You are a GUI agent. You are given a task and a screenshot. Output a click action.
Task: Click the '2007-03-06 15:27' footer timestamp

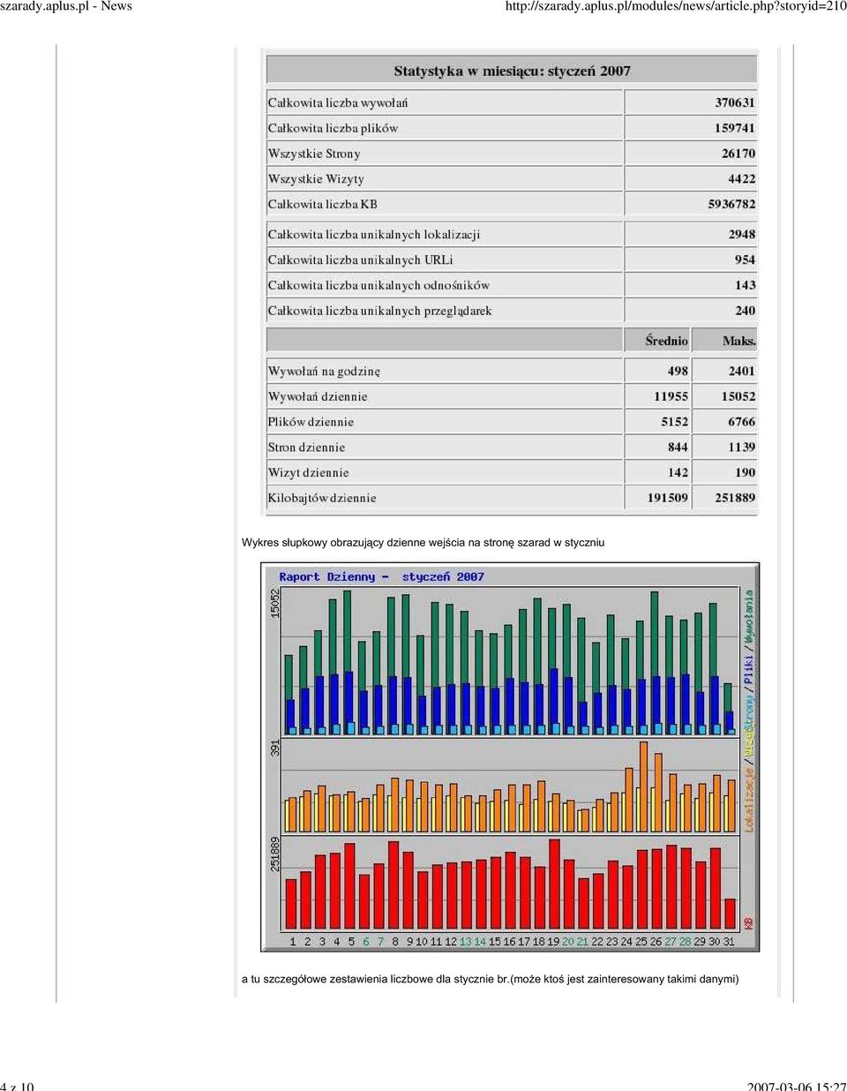pos(797,1085)
